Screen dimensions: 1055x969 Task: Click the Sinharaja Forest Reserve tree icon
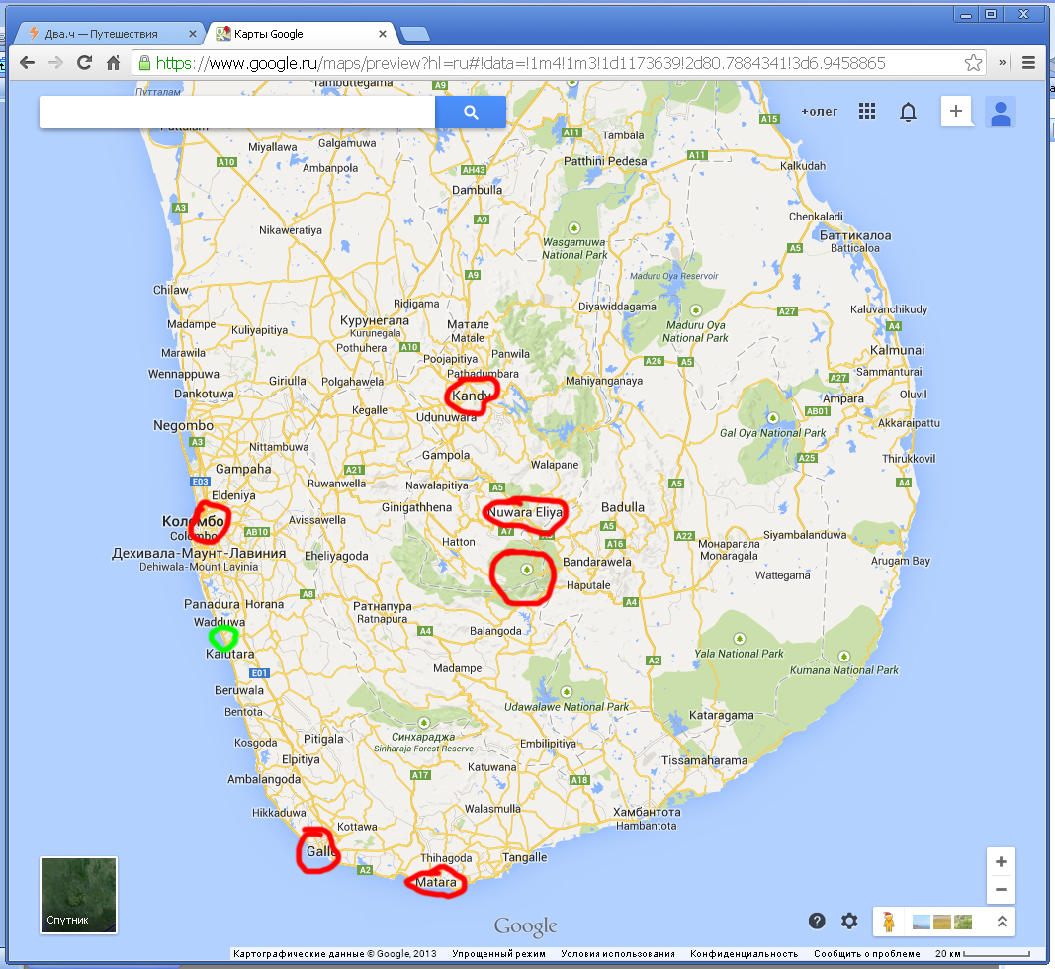[x=424, y=723]
